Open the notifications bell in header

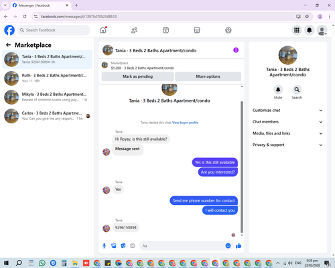pyautogui.click(x=310, y=30)
